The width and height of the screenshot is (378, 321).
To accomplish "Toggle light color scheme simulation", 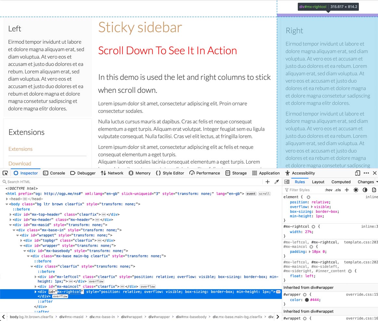I will tap(356, 190).
